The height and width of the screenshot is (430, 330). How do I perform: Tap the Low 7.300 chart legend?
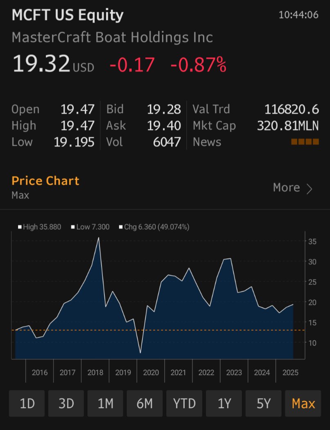(x=90, y=227)
